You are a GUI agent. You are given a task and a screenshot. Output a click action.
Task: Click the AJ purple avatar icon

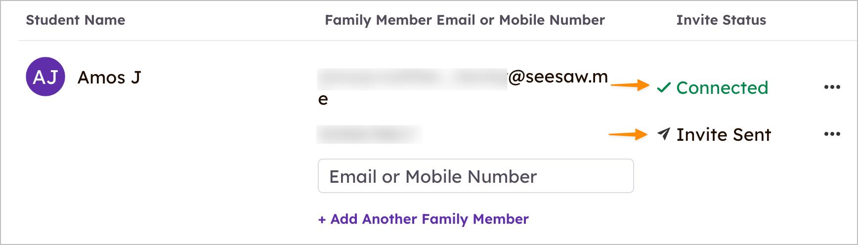(x=45, y=77)
